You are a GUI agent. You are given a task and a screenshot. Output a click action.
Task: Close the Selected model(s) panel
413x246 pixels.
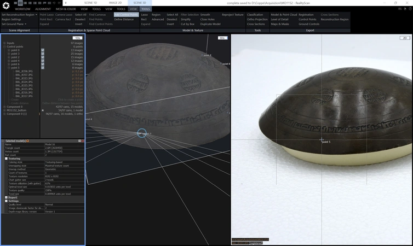[x=83, y=141]
